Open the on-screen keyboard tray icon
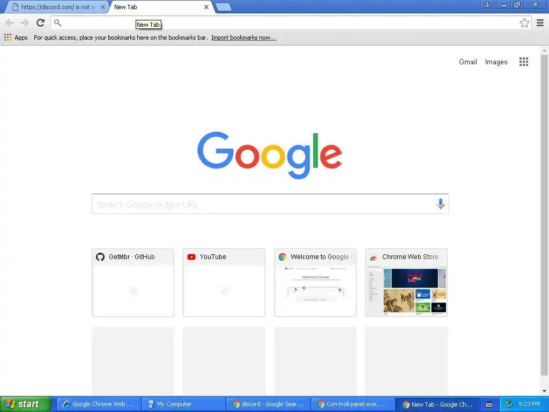The width and height of the screenshot is (549, 412). (x=489, y=404)
